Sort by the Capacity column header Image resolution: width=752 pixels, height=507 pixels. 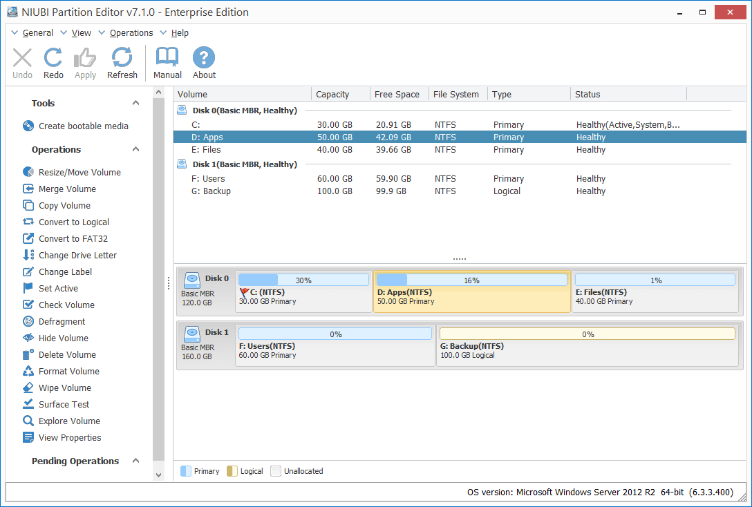pos(341,95)
